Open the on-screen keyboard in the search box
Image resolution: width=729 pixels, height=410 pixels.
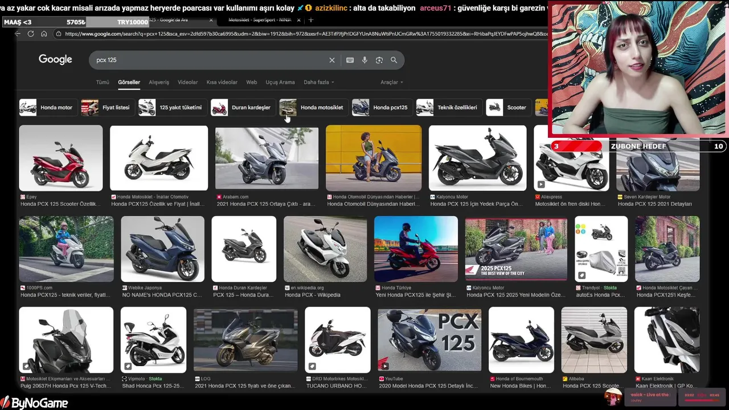350,60
